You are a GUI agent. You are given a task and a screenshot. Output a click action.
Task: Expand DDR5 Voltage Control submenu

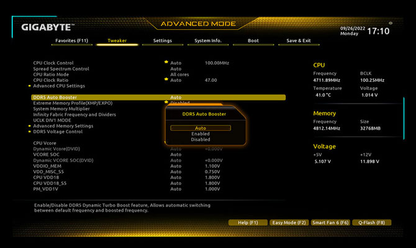58,131
